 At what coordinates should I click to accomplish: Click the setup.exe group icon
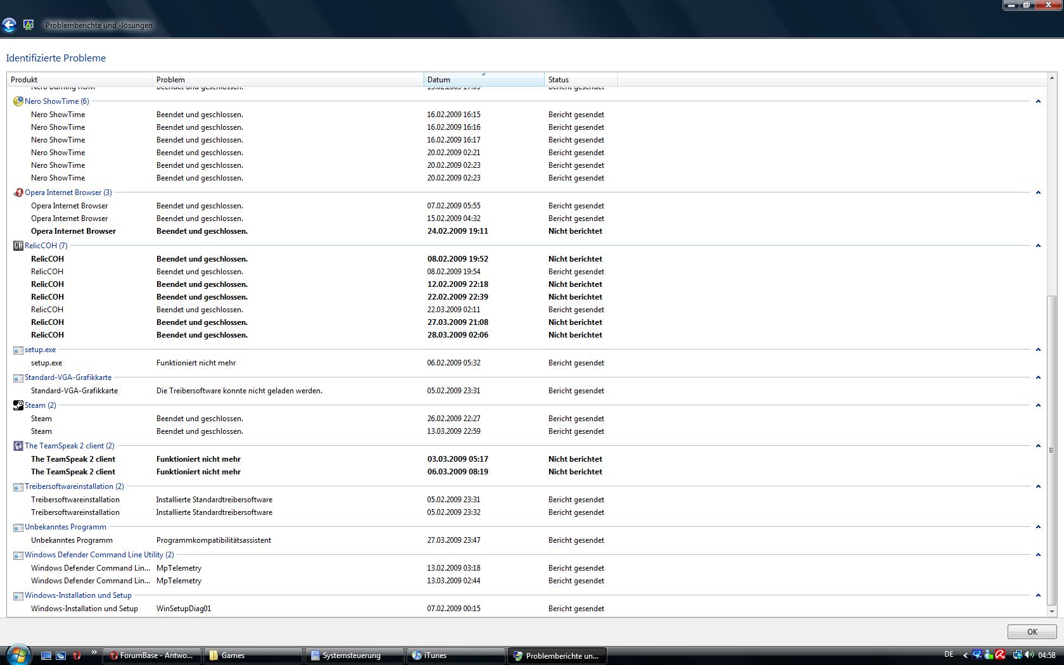[x=18, y=350]
